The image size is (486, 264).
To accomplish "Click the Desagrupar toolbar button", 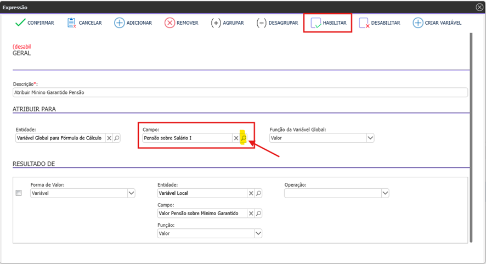I will click(x=277, y=23).
